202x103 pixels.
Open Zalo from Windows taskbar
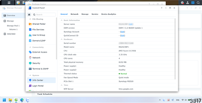click(x=28, y=100)
